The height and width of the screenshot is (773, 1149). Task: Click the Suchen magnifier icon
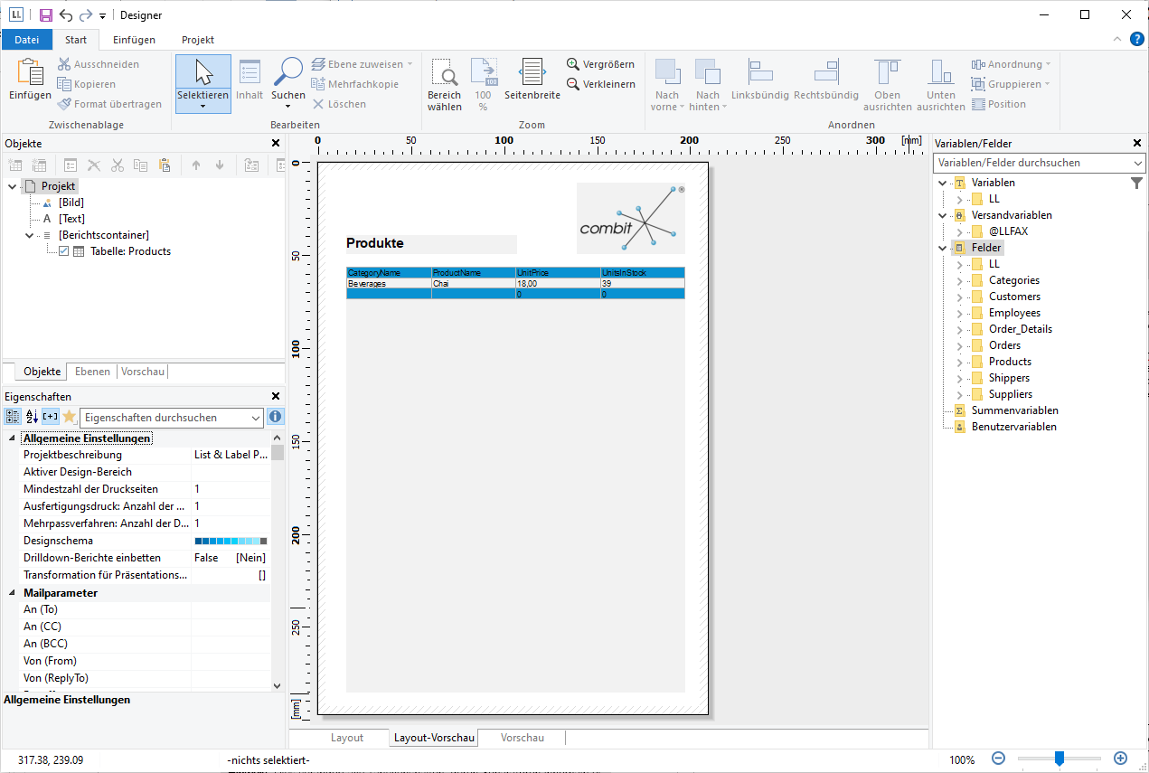tap(288, 72)
